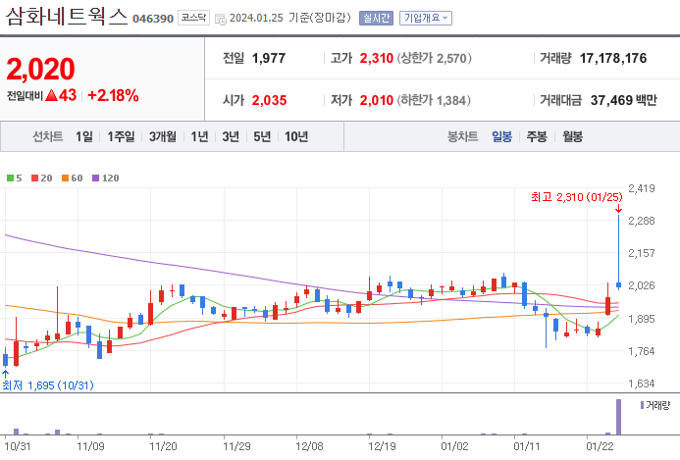This screenshot has height=460, width=680.
Task: Click the 거래량 volume legend marker
Action: [x=643, y=405]
